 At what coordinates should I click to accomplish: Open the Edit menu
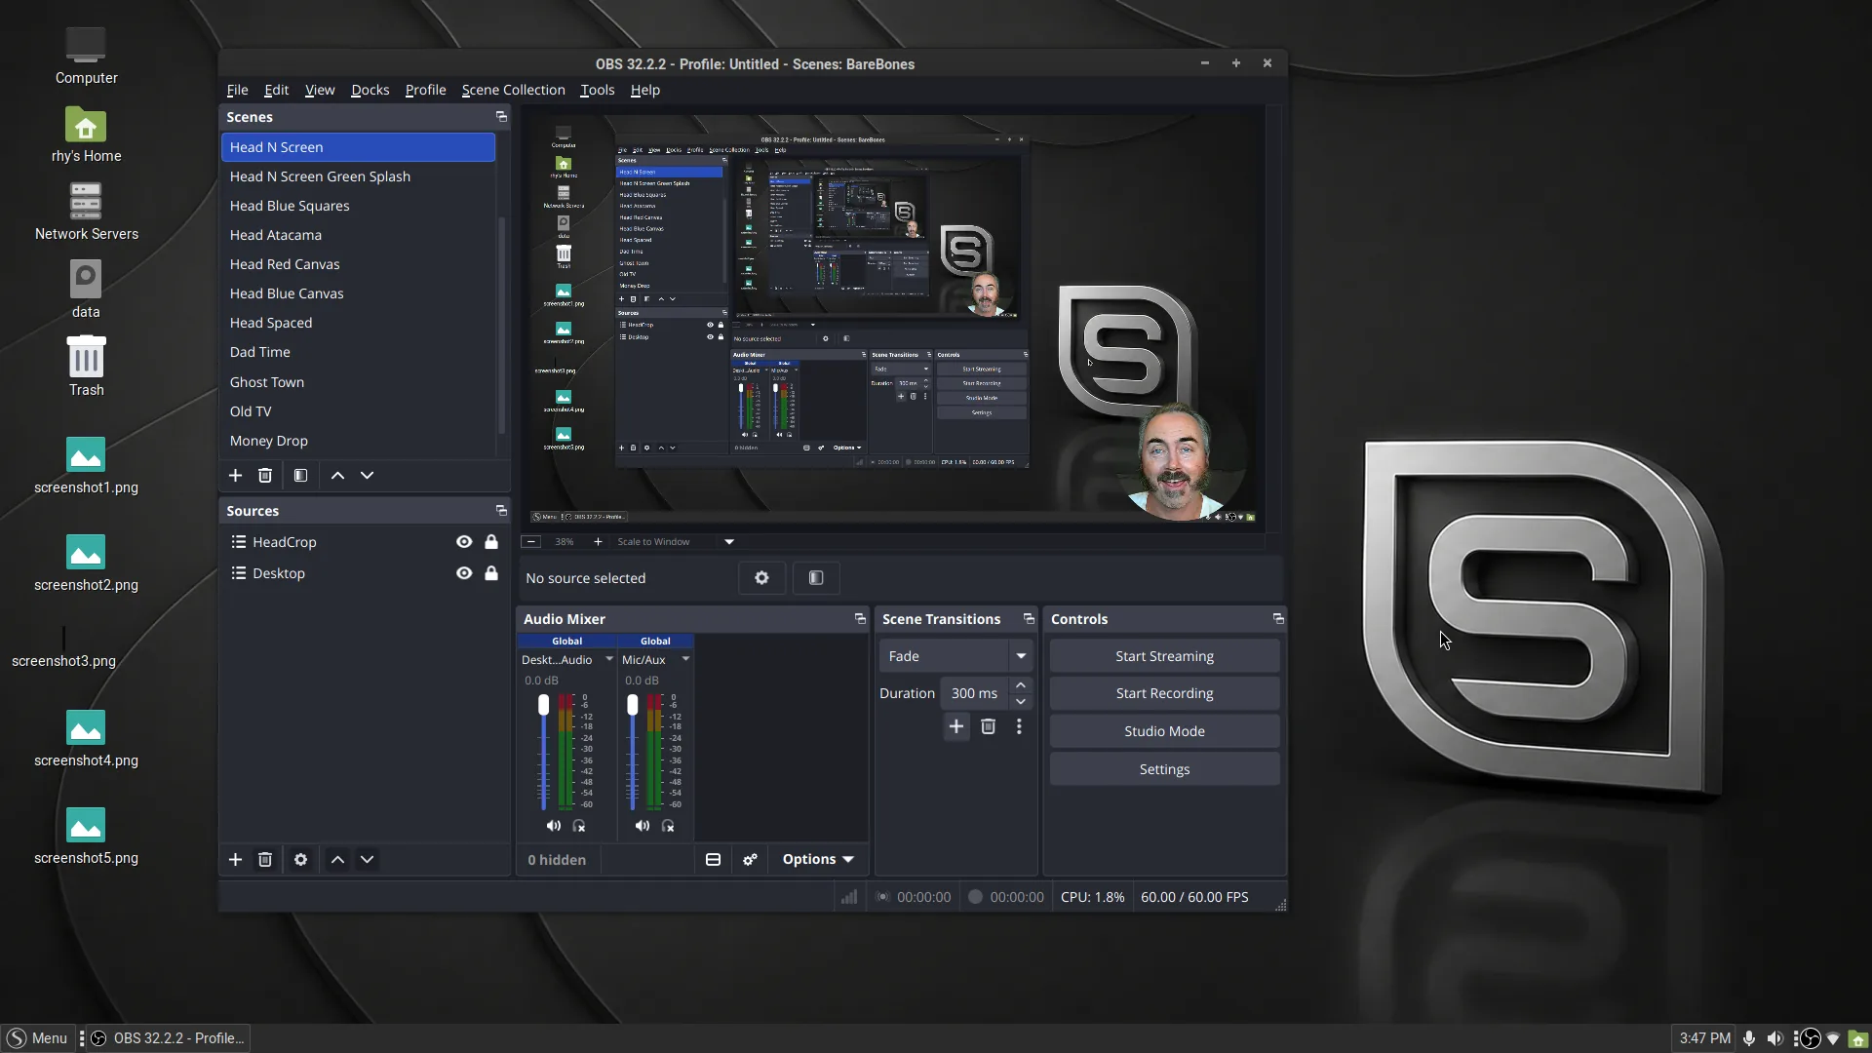(276, 90)
